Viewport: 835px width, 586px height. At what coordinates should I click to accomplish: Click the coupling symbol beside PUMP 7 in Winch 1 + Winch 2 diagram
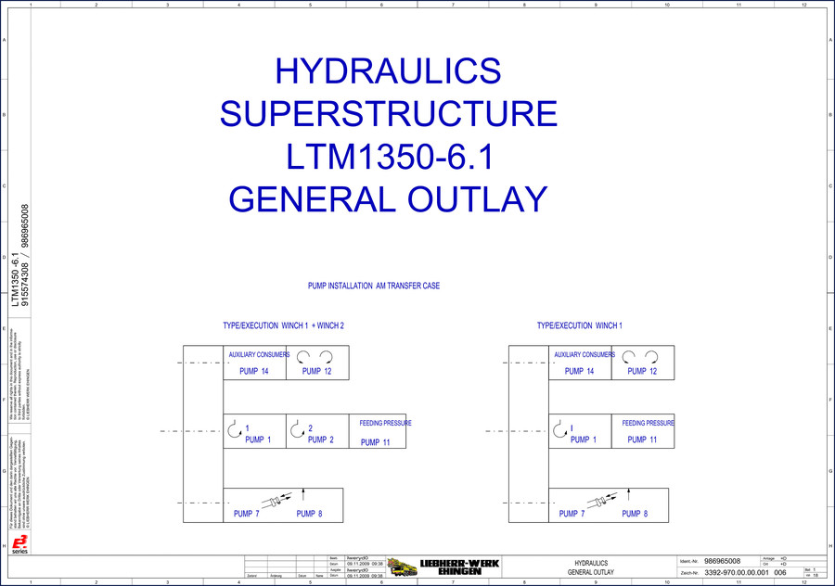tap(276, 500)
